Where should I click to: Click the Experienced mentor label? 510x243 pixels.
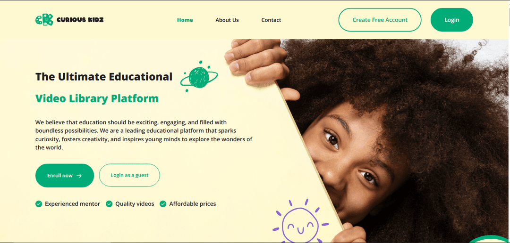73,204
